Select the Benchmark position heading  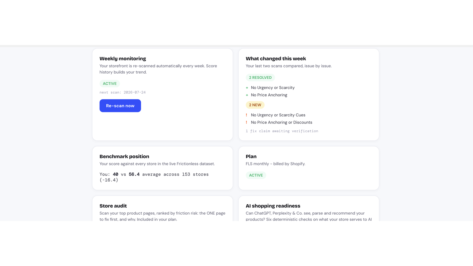(x=124, y=156)
